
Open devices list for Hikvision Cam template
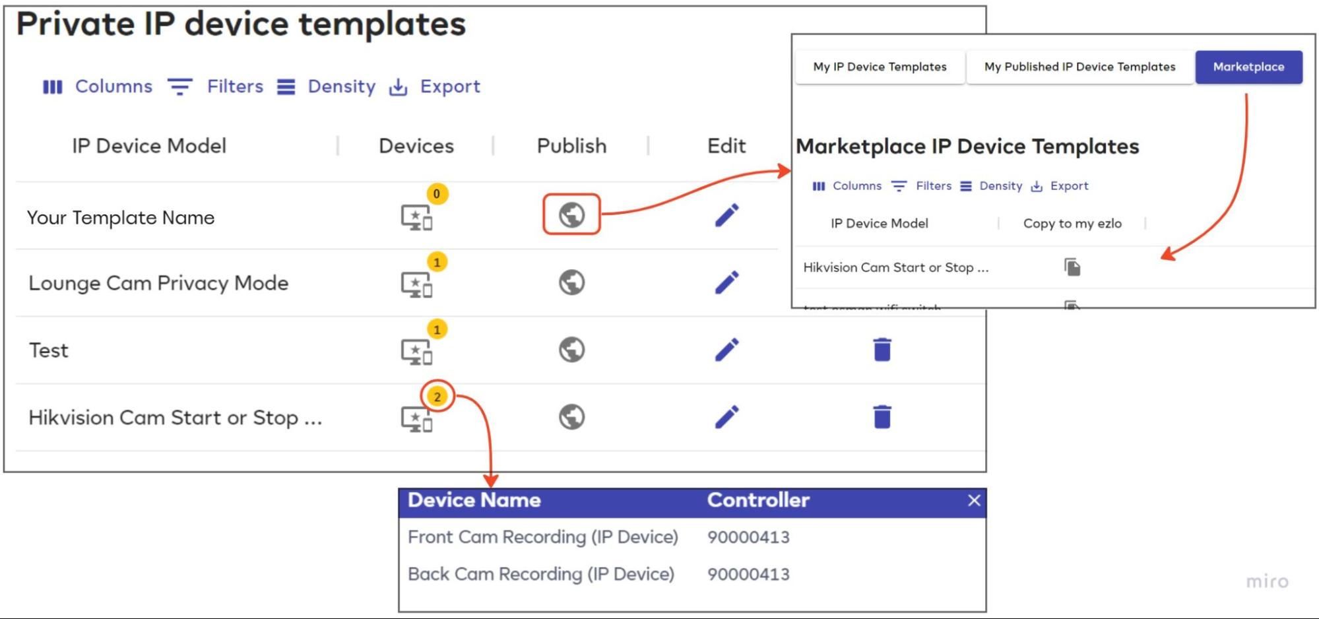pyautogui.click(x=417, y=418)
